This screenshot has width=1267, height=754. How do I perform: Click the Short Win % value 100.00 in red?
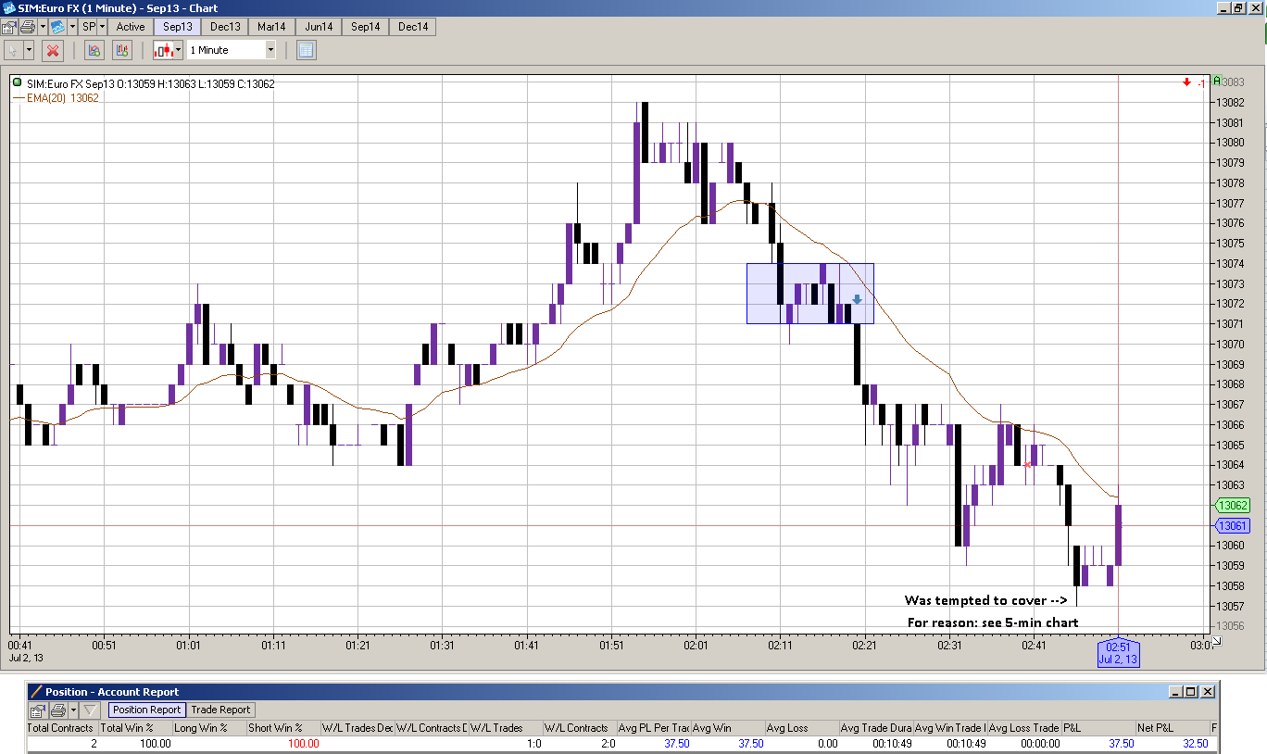[303, 743]
